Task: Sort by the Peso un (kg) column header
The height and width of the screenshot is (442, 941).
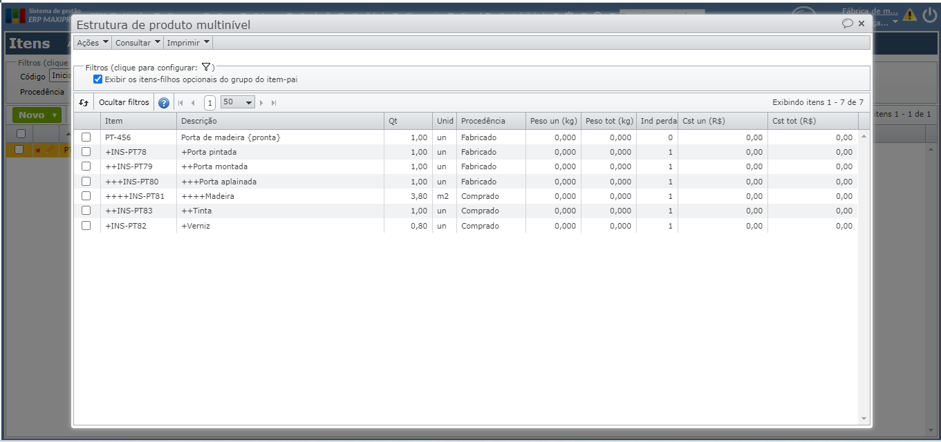Action: 553,121
